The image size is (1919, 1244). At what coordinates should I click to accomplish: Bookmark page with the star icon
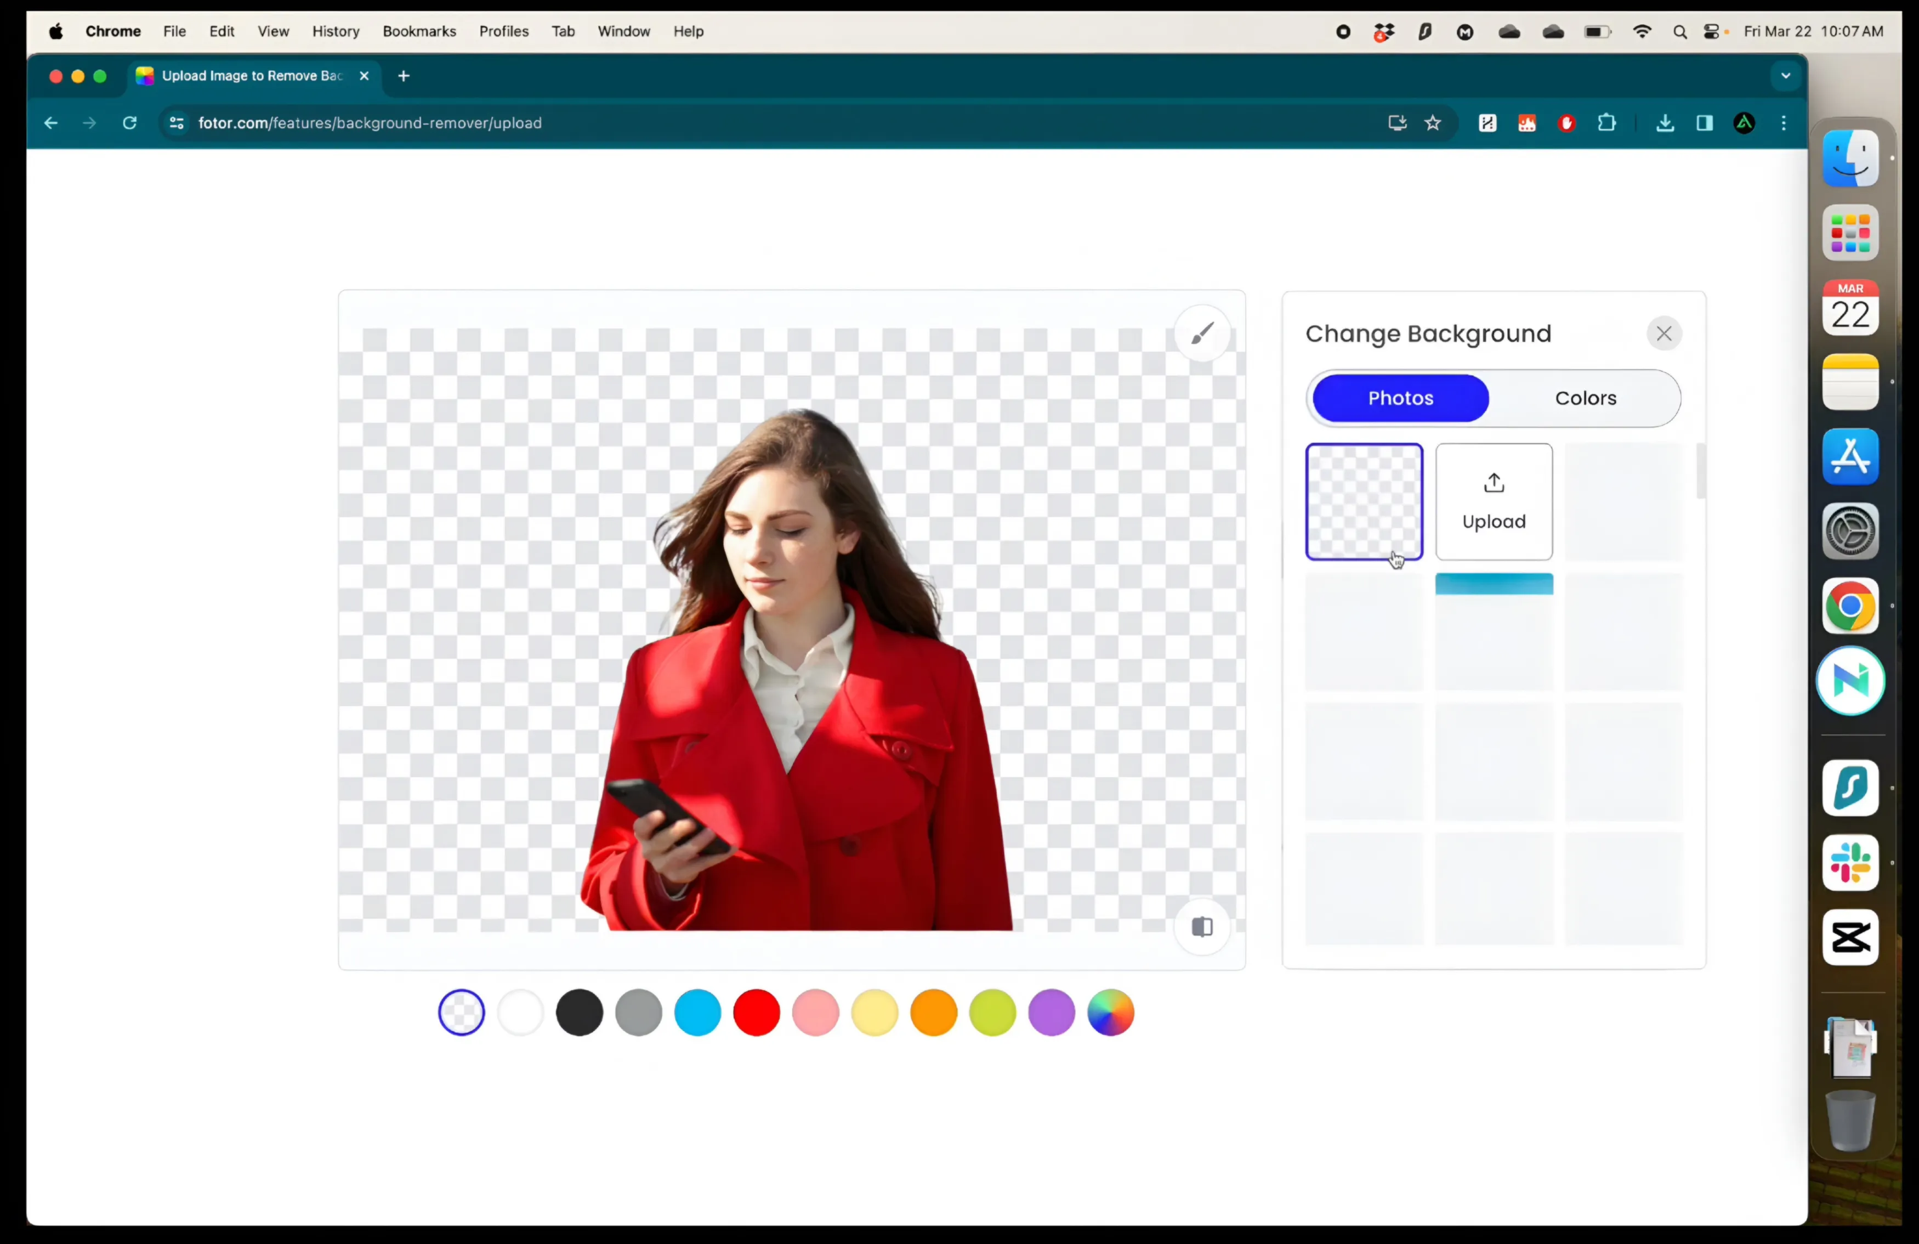pyautogui.click(x=1432, y=123)
